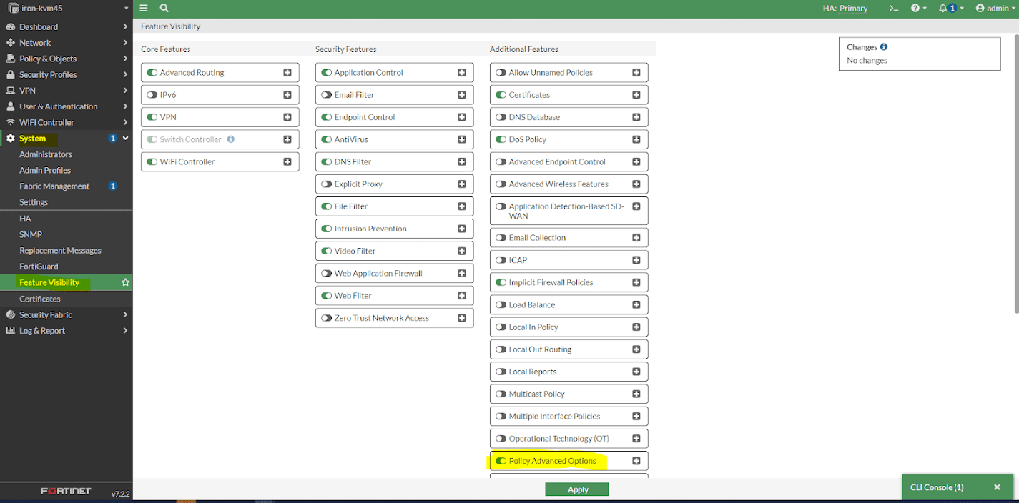Enable the Email Filter toggle
Image resolution: width=1019 pixels, height=503 pixels.
(x=326, y=94)
